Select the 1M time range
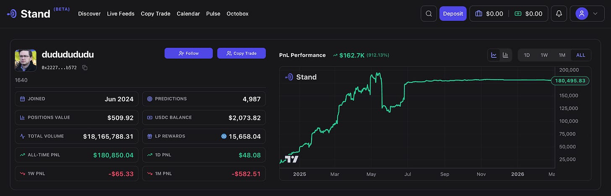 [x=562, y=55]
